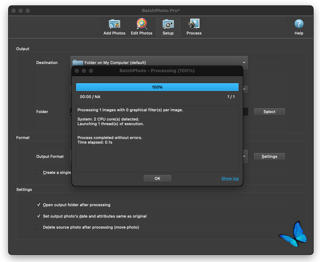
Task: Expand the Output Format dropdown arrow
Action: (x=245, y=156)
